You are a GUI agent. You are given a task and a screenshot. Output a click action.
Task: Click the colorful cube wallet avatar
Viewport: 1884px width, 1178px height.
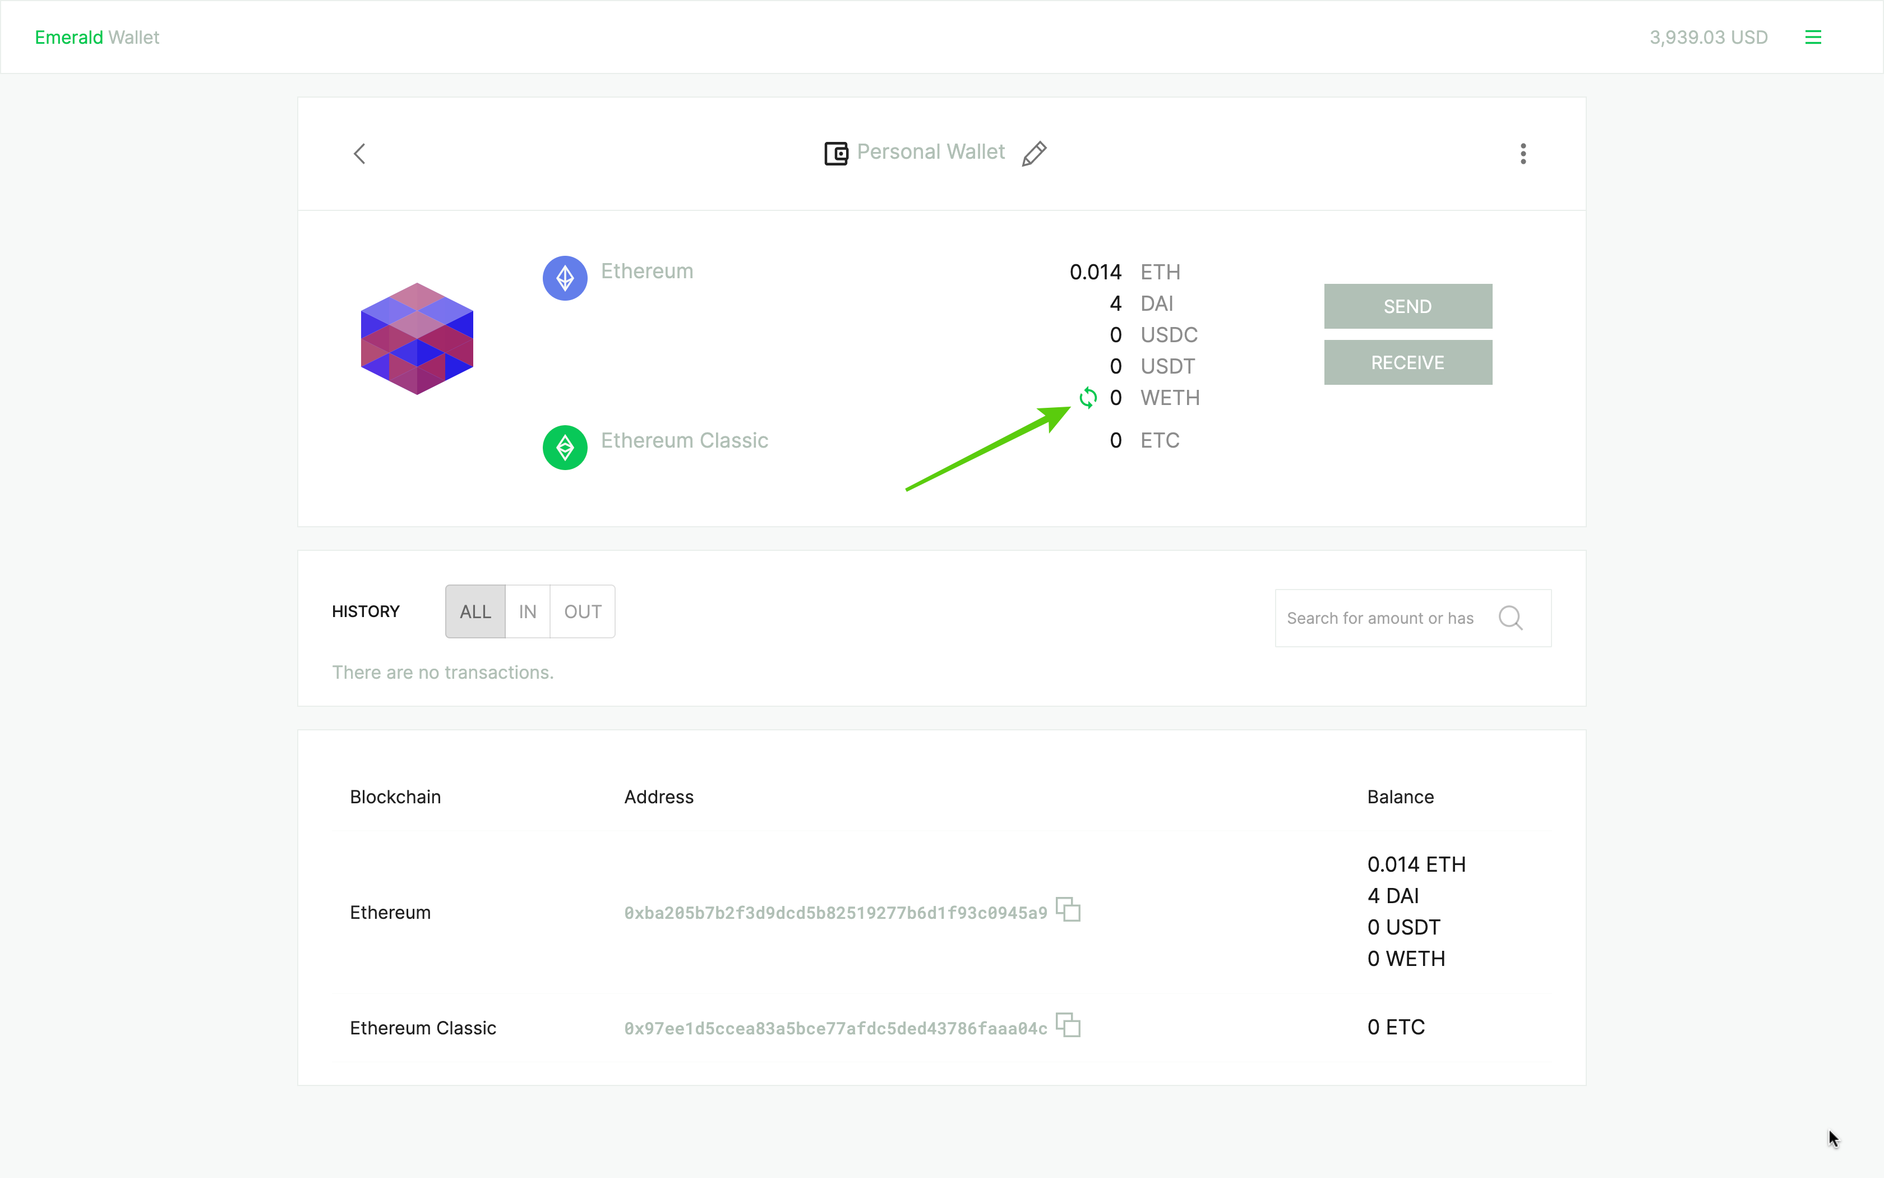[417, 339]
